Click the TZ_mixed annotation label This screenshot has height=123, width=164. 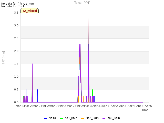[x=30, y=11]
